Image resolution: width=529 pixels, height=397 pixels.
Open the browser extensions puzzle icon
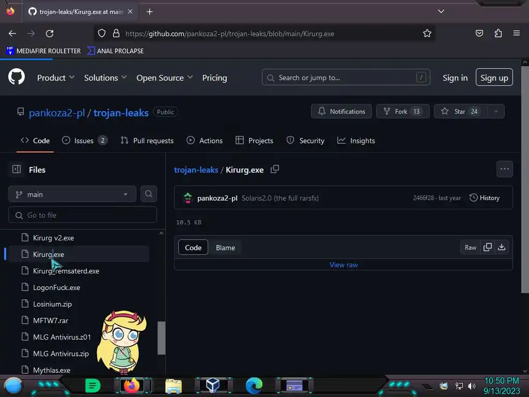point(498,33)
